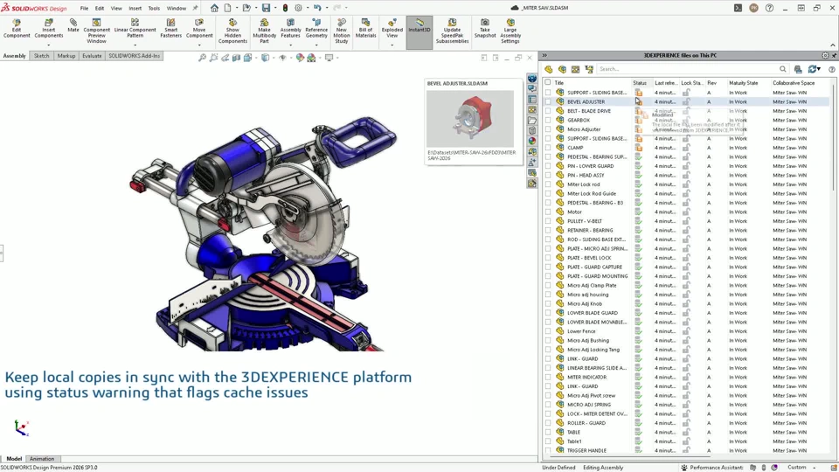Sort by the Status column header
Screen dimensions: 839x472
[640, 83]
